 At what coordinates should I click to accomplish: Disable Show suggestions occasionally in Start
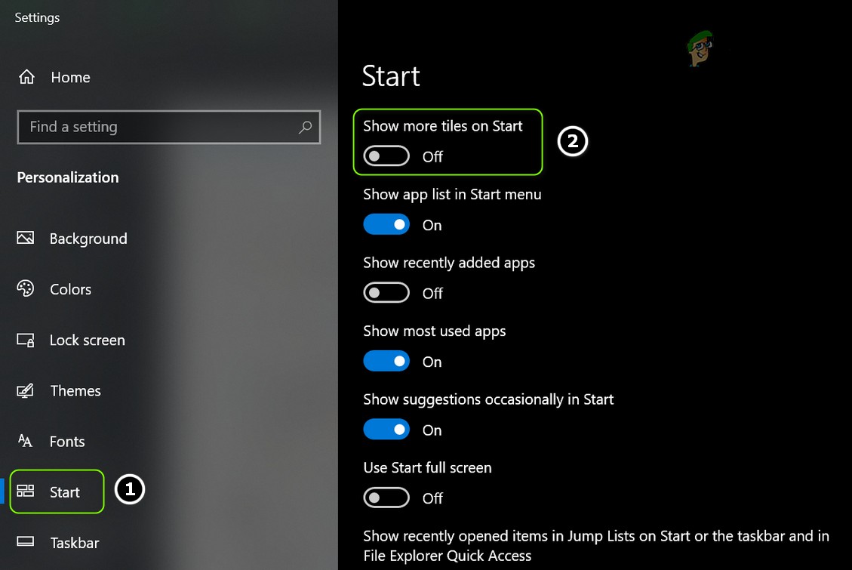click(x=386, y=429)
